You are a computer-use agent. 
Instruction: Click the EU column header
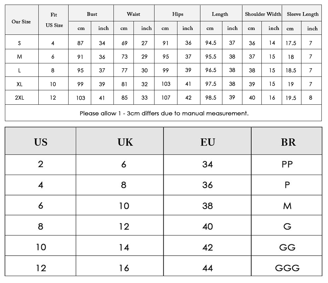click(208, 142)
